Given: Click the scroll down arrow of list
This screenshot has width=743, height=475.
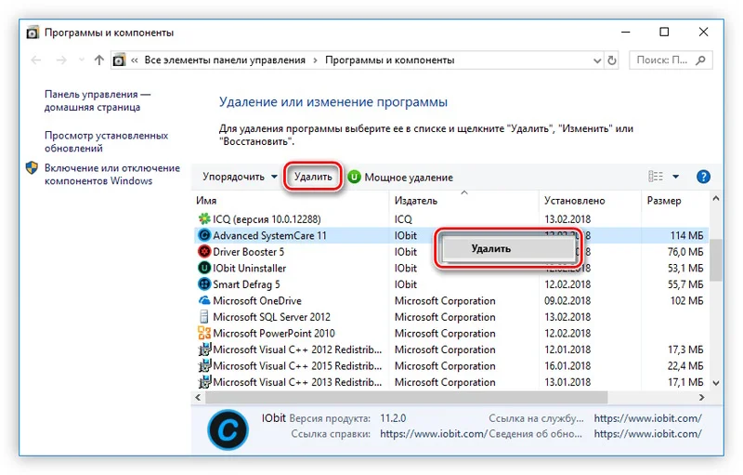Looking at the screenshot, I should (716, 383).
